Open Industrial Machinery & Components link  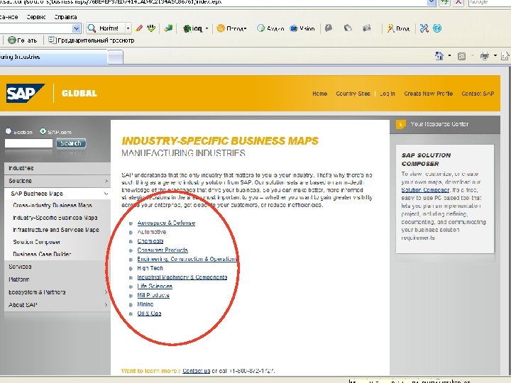tap(182, 277)
